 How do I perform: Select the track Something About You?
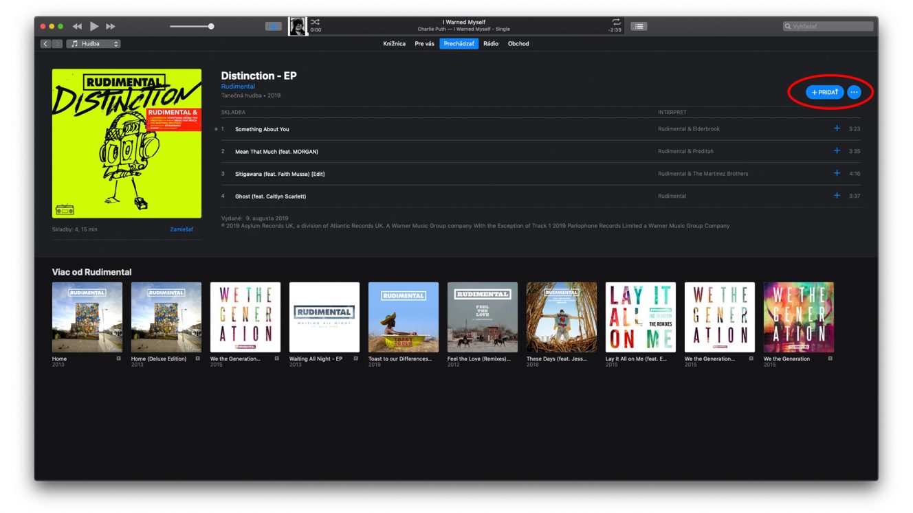pos(262,129)
